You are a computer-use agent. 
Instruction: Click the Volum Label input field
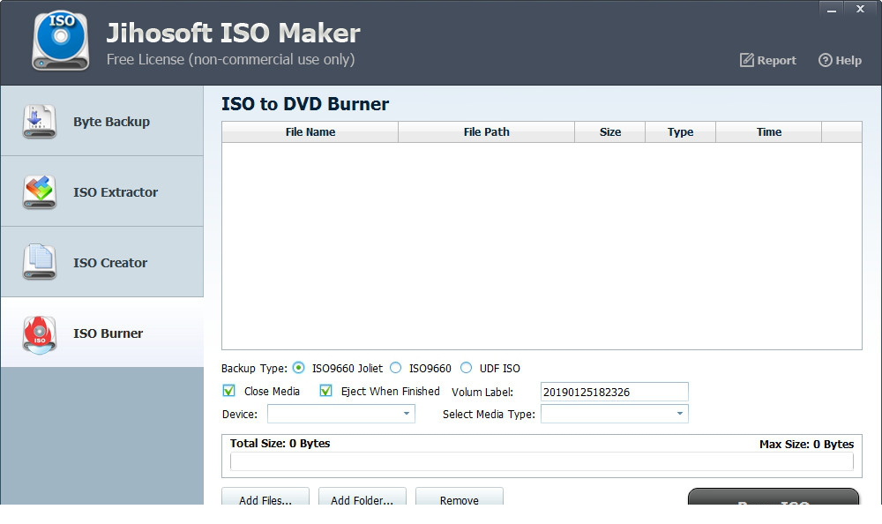(614, 392)
